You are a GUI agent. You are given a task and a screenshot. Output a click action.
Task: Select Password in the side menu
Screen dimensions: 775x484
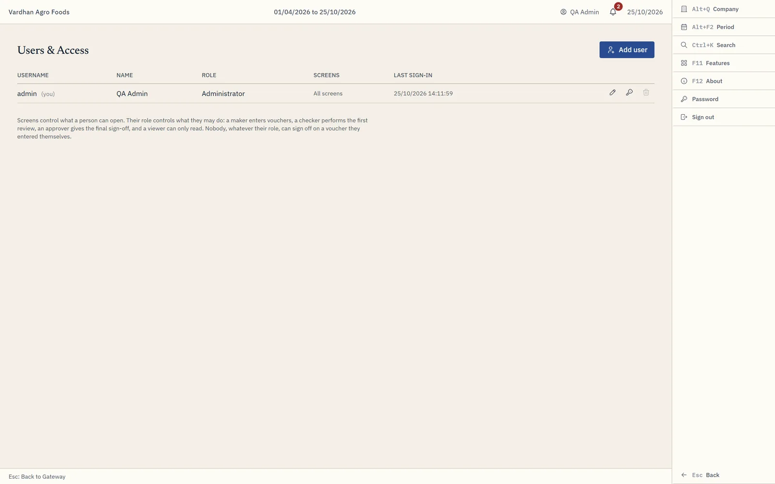724,99
